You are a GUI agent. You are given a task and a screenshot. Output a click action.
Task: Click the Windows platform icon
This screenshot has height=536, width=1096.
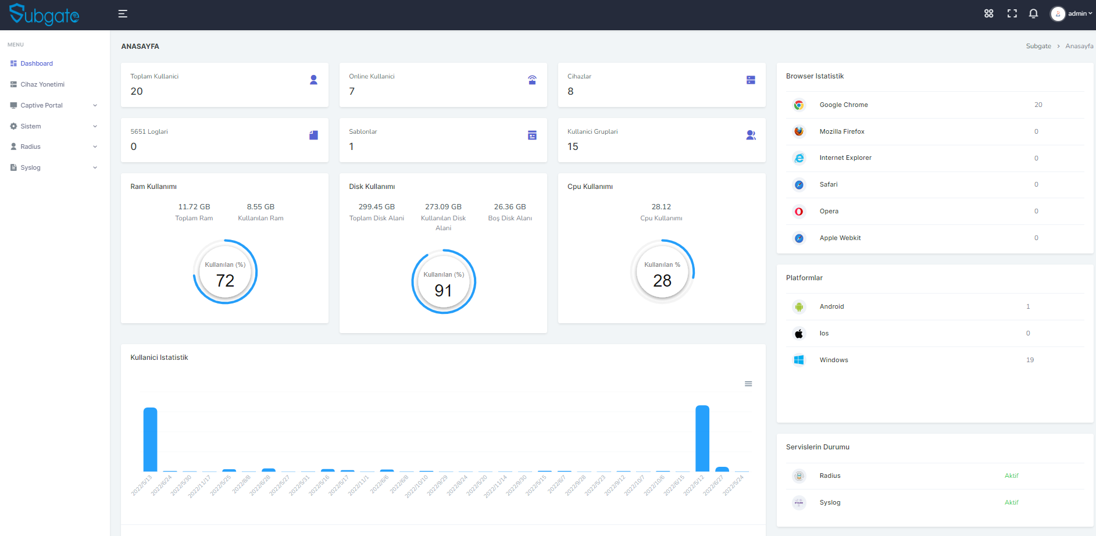pos(799,359)
